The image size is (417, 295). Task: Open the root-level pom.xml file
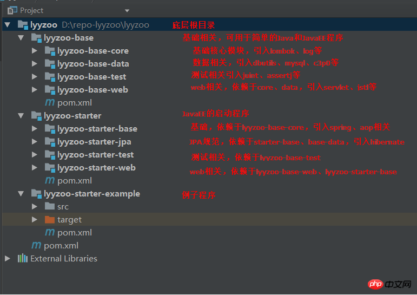click(x=61, y=246)
